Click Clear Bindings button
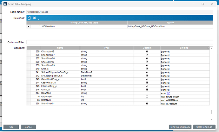 pyautogui.click(x=204, y=127)
